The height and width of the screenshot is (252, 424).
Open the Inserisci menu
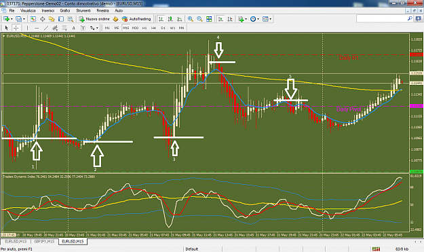(x=48, y=11)
